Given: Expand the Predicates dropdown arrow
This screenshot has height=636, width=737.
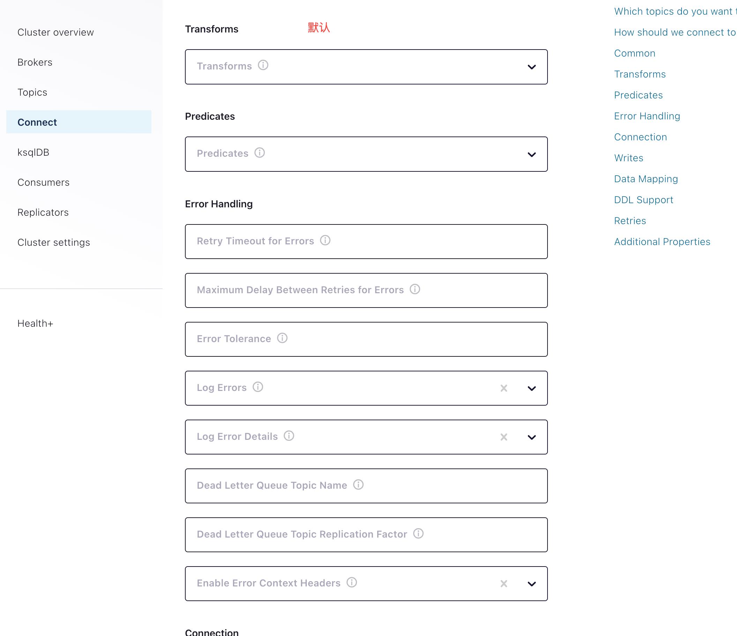Looking at the screenshot, I should (x=531, y=155).
